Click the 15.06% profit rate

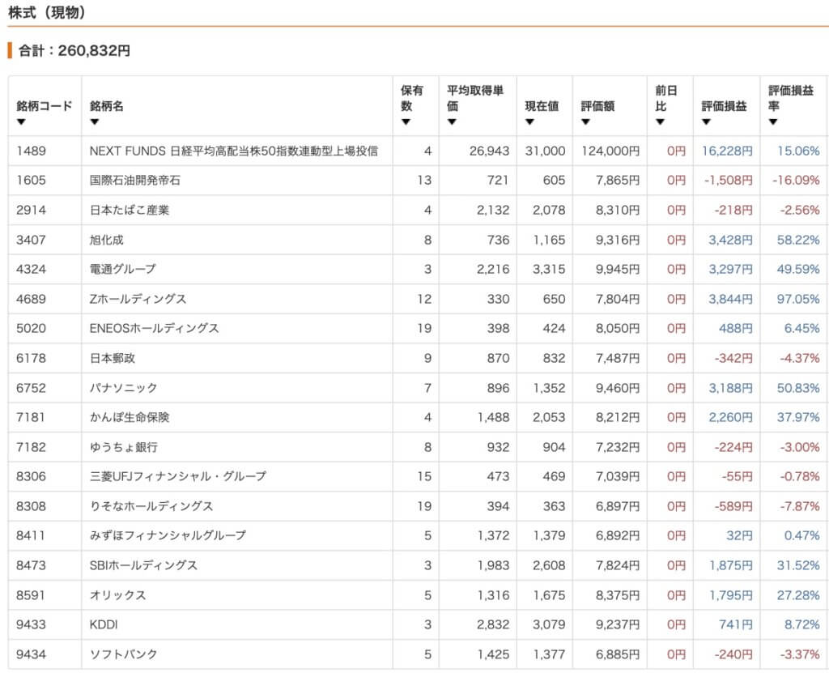(x=798, y=151)
